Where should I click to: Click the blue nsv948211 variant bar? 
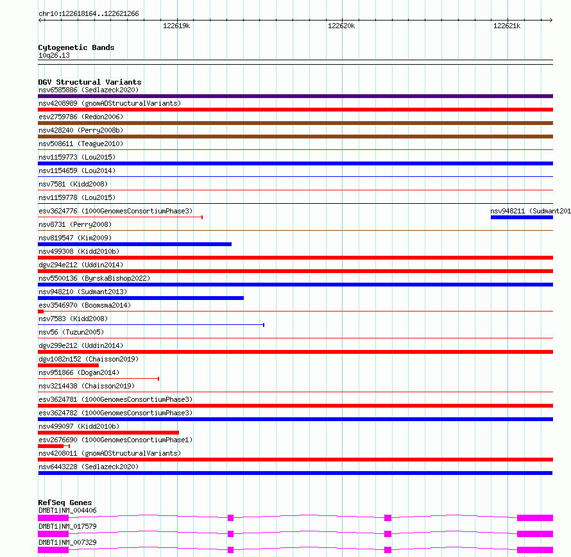[x=522, y=217]
